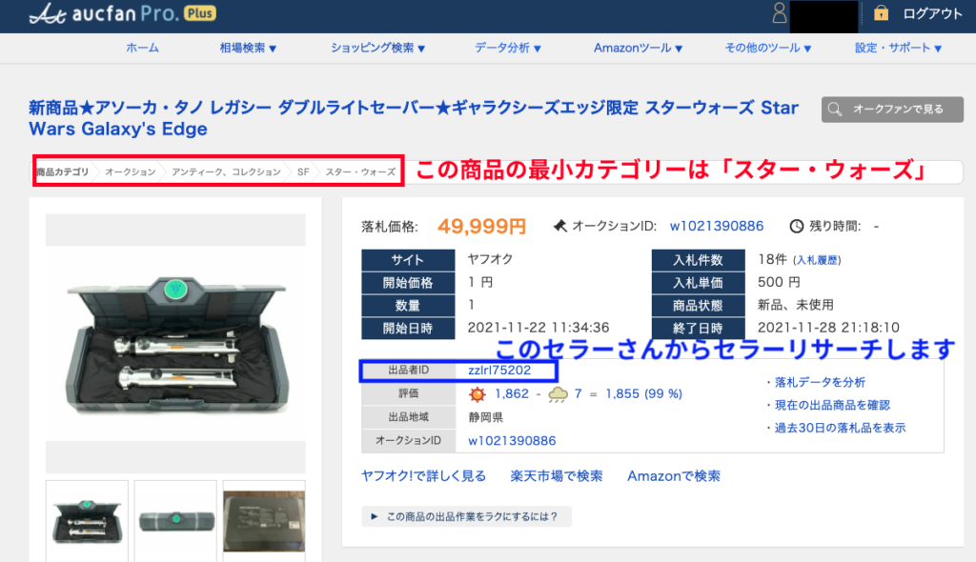Expand この商品の出品作業をラクにするには？
The image size is (976, 562).
(x=466, y=517)
